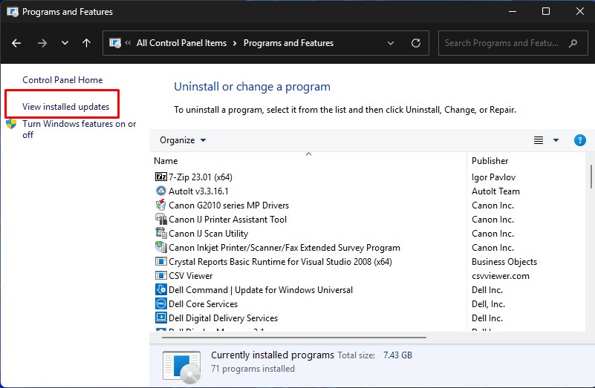Click Canon Extended Survey Program icon
The width and height of the screenshot is (595, 388).
(x=161, y=247)
